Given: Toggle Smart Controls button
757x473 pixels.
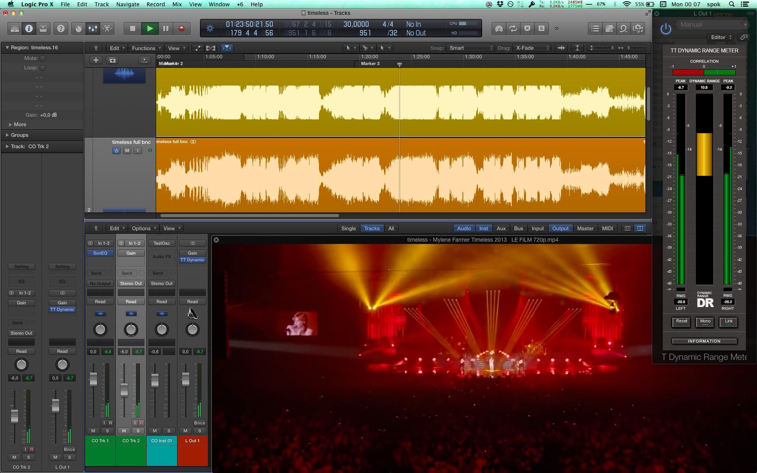Looking at the screenshot, I should [78, 28].
